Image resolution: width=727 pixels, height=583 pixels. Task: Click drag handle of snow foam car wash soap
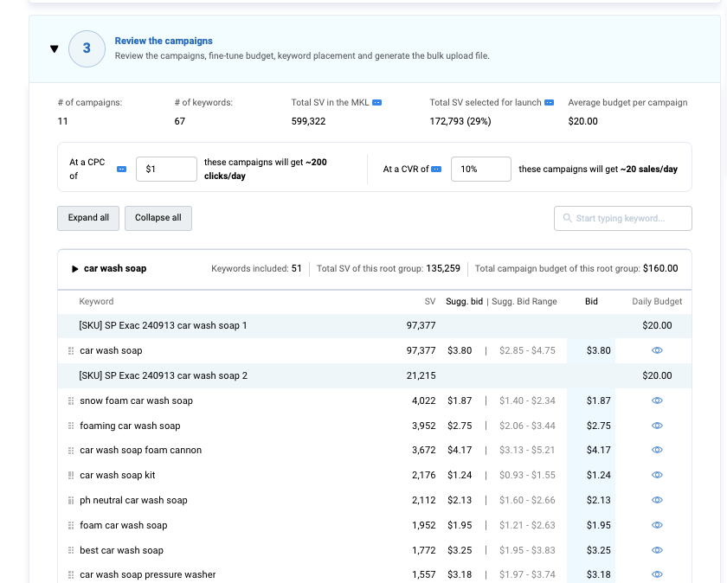click(x=71, y=400)
